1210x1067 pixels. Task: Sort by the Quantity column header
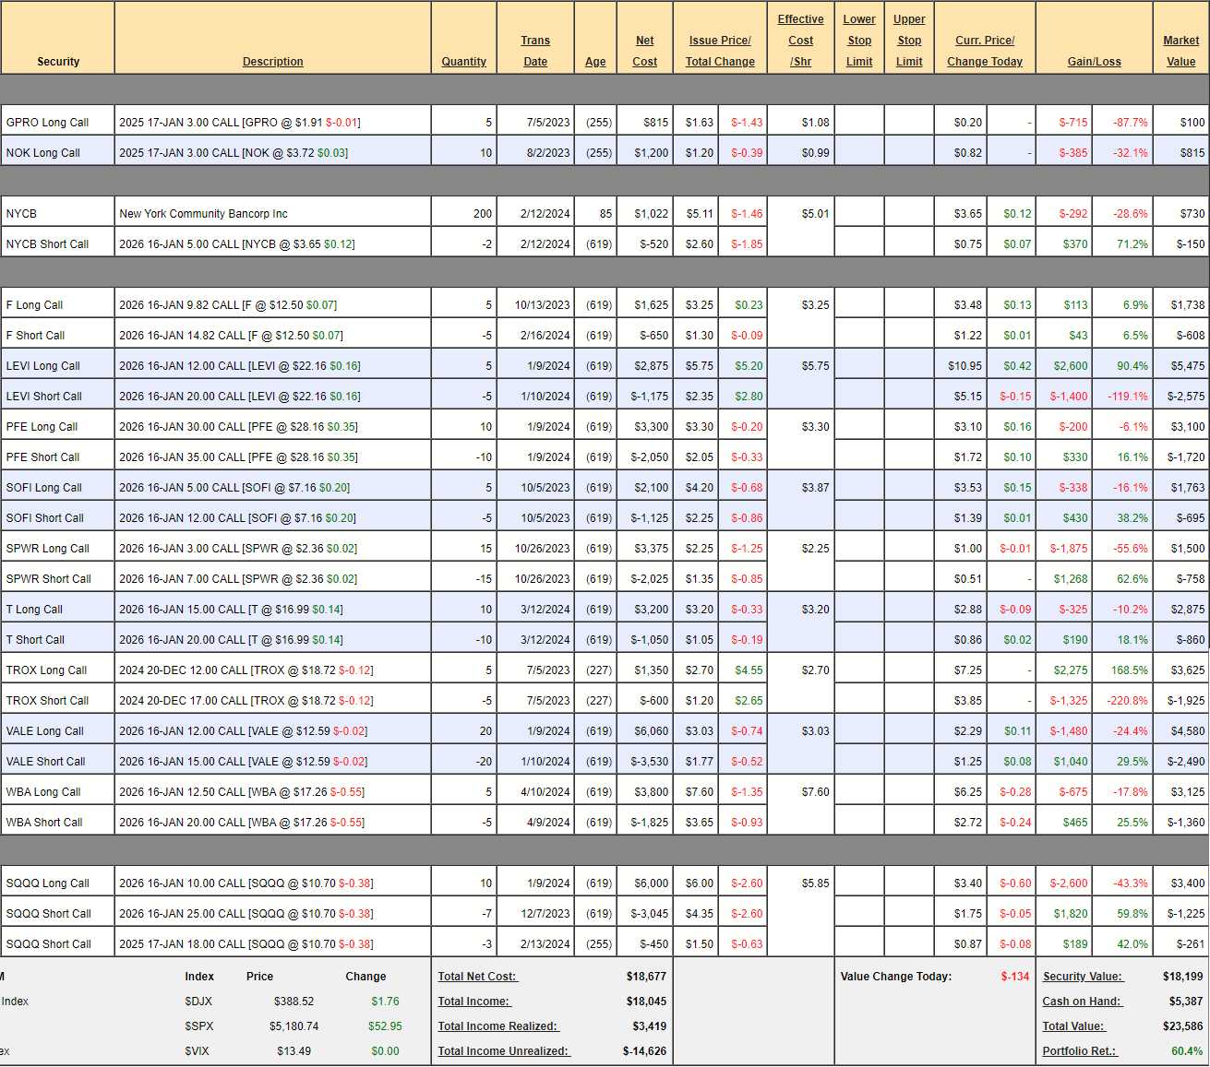point(463,62)
